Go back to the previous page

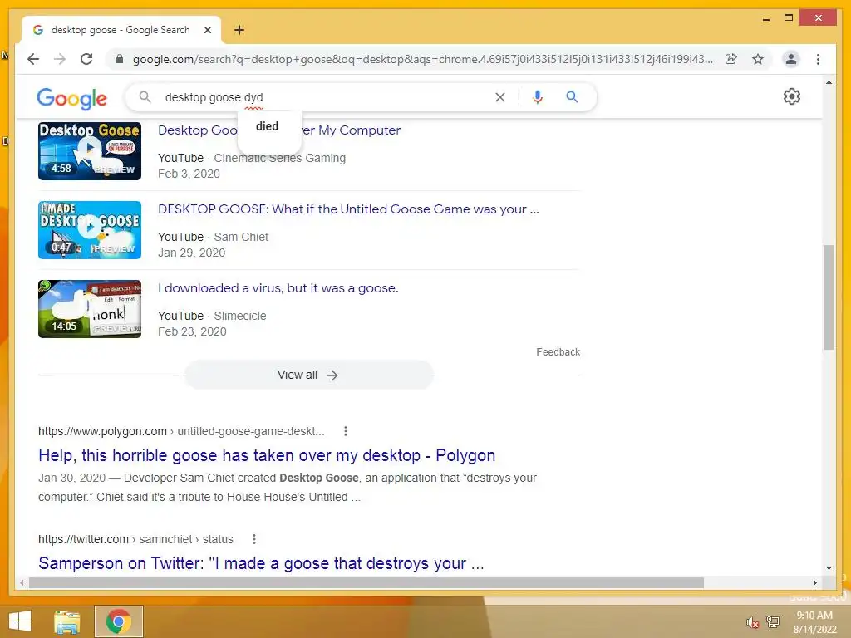point(33,59)
